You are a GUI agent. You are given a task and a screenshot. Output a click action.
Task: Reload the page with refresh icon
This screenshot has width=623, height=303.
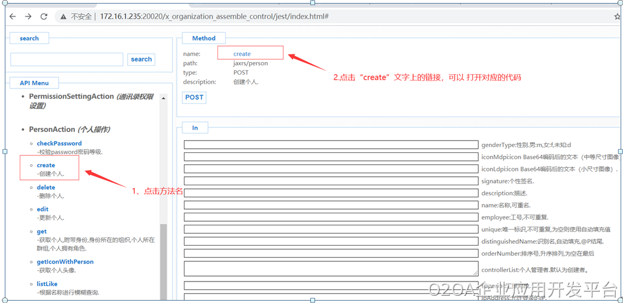[44, 17]
